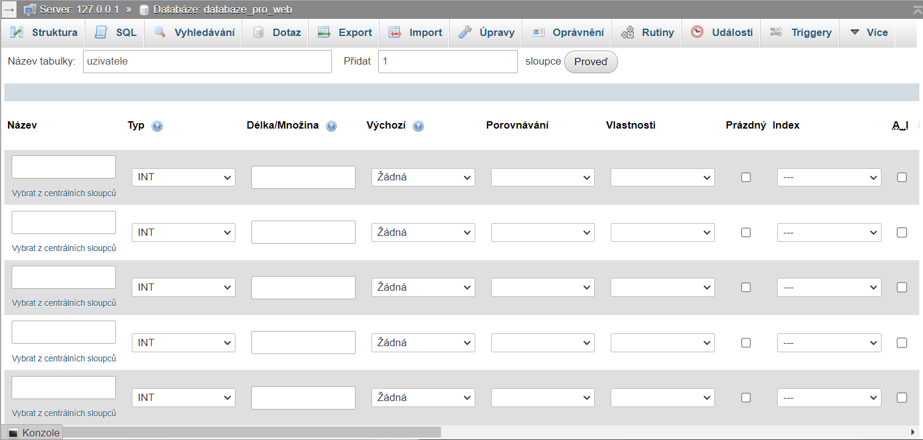Click the Název input in first row
The image size is (923, 440).
click(x=64, y=167)
